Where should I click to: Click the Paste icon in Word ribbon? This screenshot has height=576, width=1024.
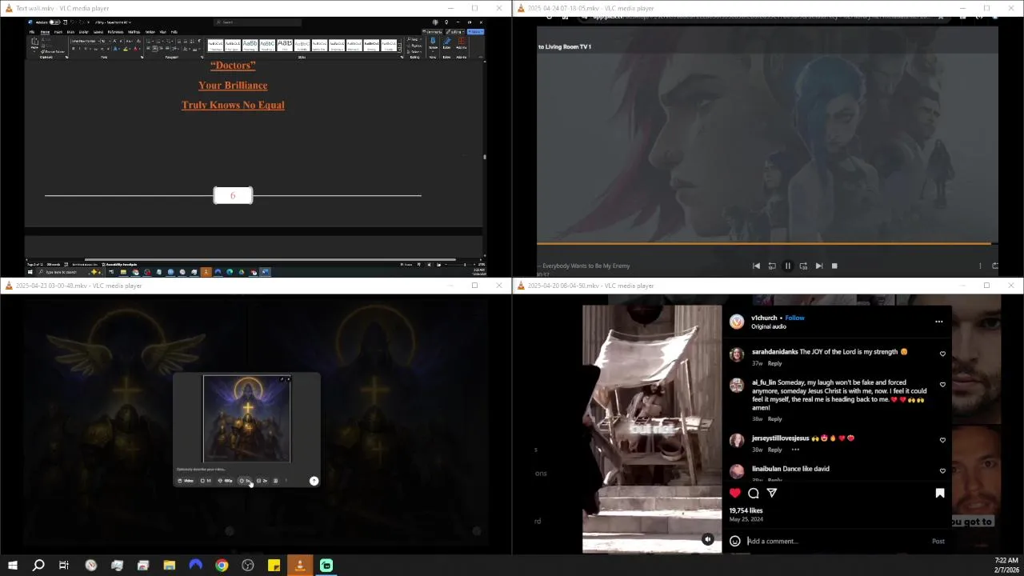coord(35,43)
